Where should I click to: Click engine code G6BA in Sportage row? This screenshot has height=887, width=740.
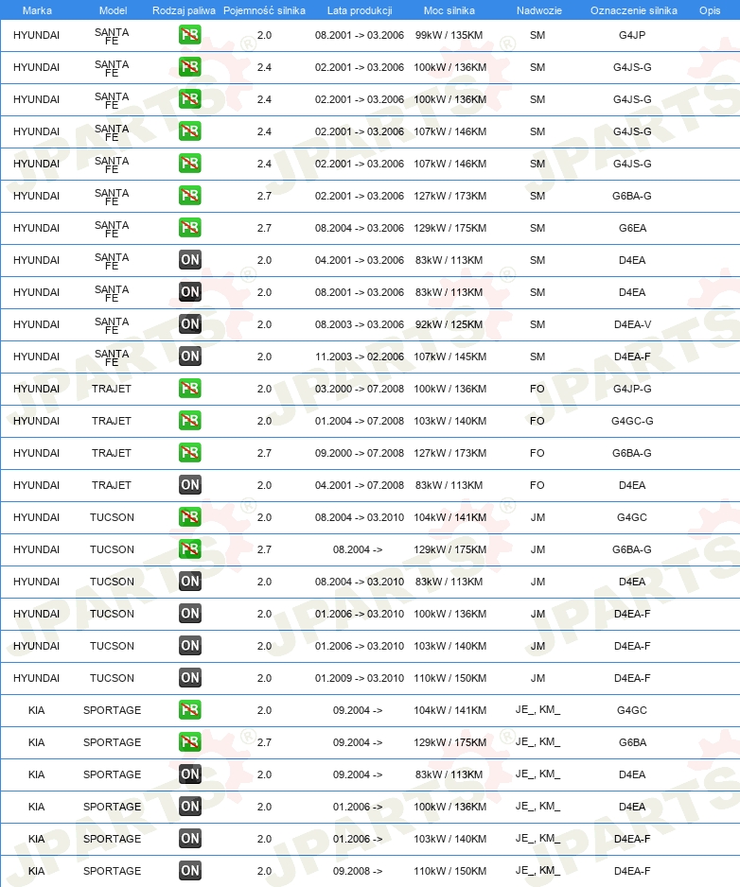(632, 742)
